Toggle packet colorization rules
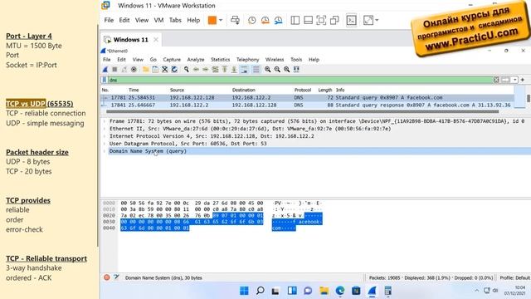The height and width of the screenshot is (299, 531). [256, 70]
